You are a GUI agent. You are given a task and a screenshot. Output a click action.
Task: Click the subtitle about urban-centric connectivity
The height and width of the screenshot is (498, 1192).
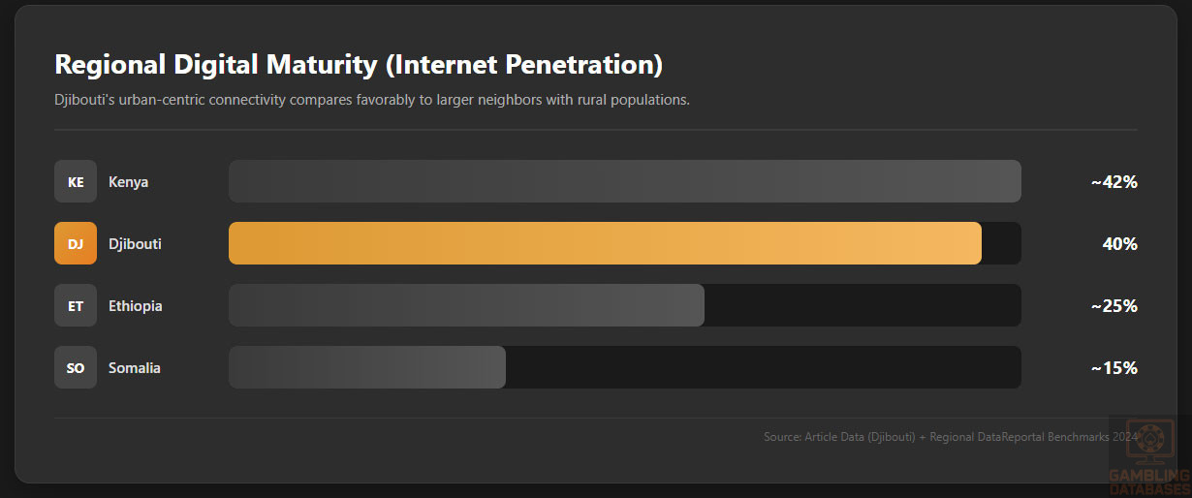[x=372, y=100]
